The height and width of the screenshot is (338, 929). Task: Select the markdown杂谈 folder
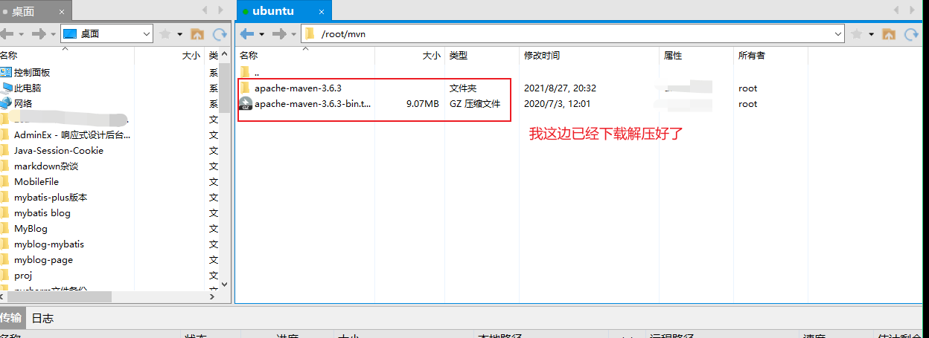(46, 166)
